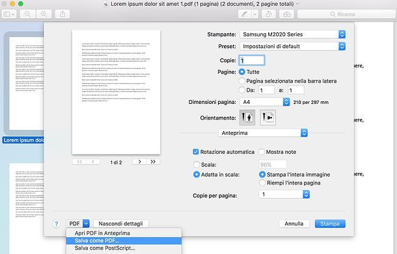Choose portrait orientation icon
397x254 pixels.
[247, 118]
